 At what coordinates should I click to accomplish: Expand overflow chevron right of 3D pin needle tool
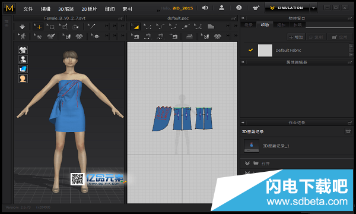(106, 26)
